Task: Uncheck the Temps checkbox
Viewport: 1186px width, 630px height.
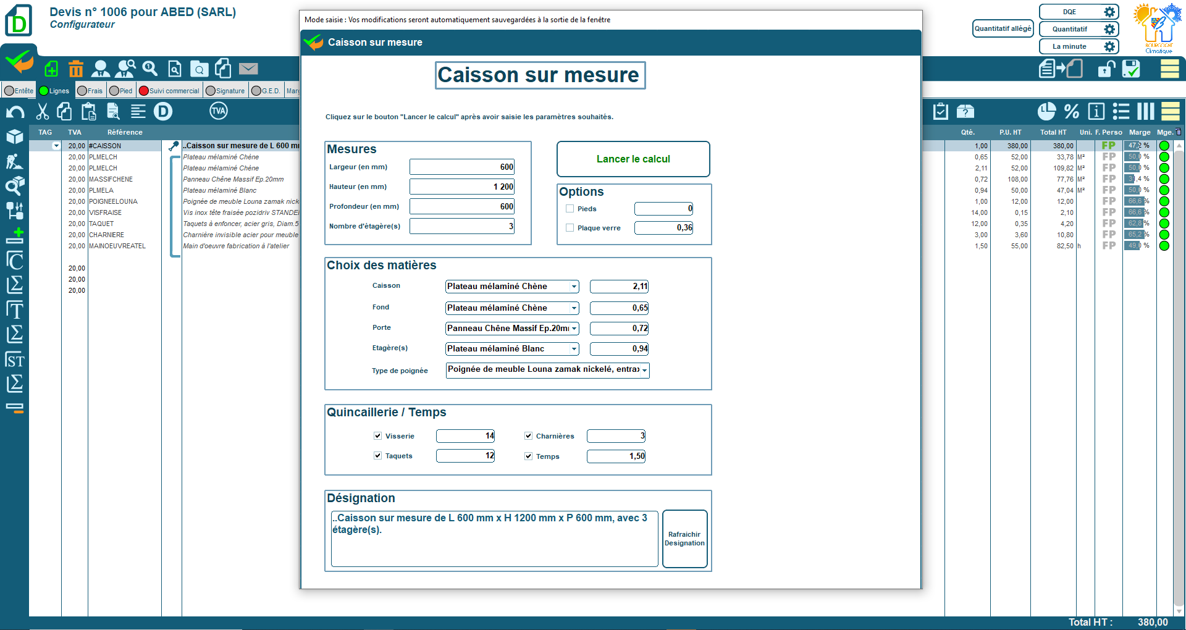Action: (528, 456)
